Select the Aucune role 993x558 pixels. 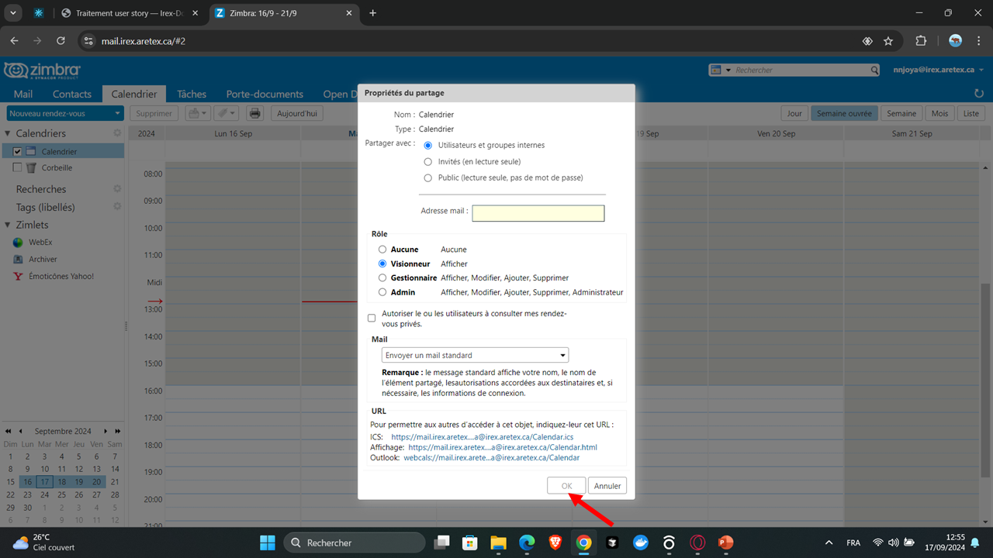pyautogui.click(x=382, y=250)
